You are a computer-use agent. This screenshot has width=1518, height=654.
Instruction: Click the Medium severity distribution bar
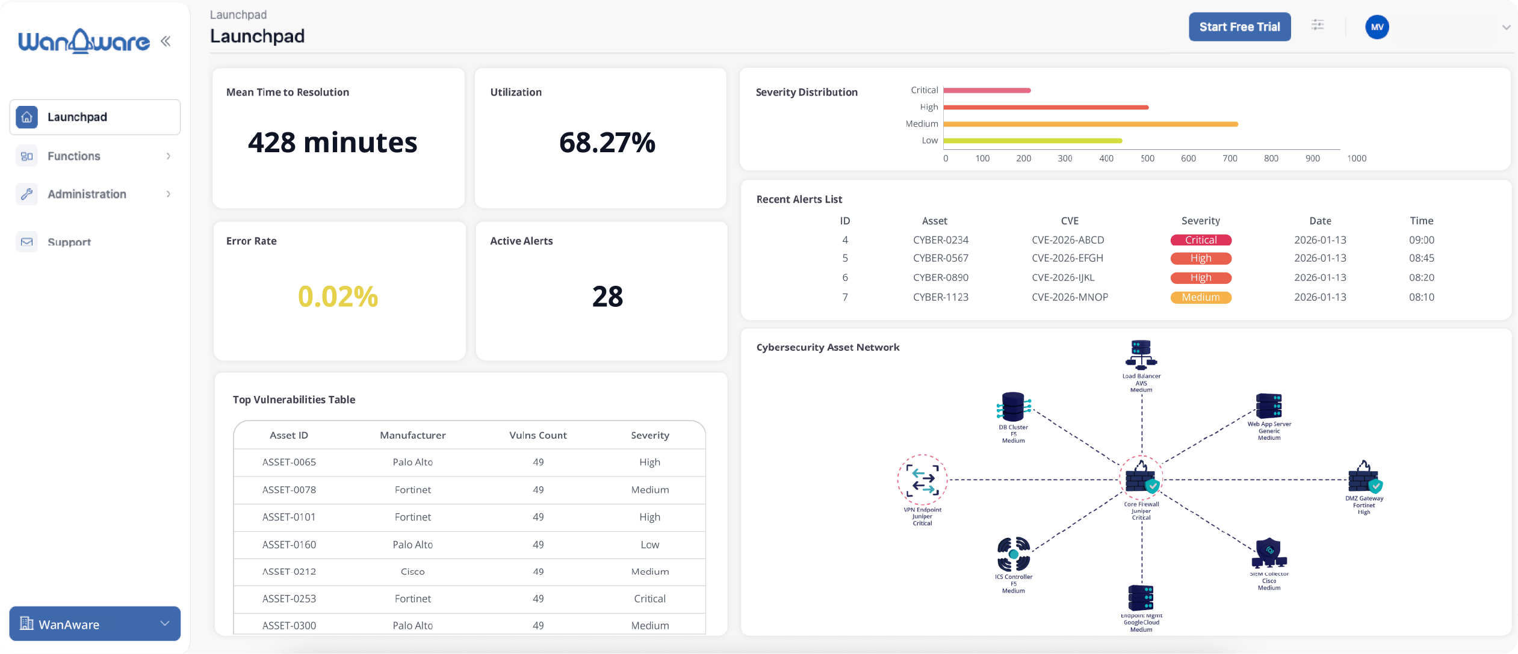click(1090, 125)
